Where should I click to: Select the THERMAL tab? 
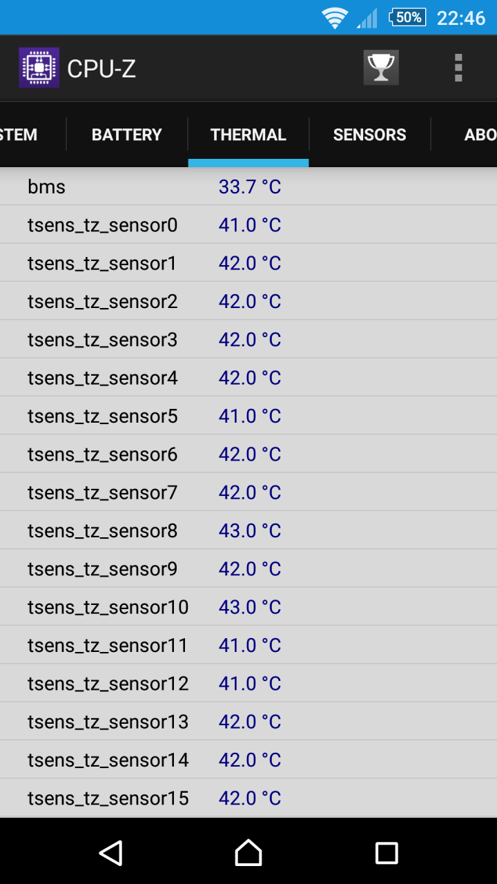pyautogui.click(x=248, y=135)
